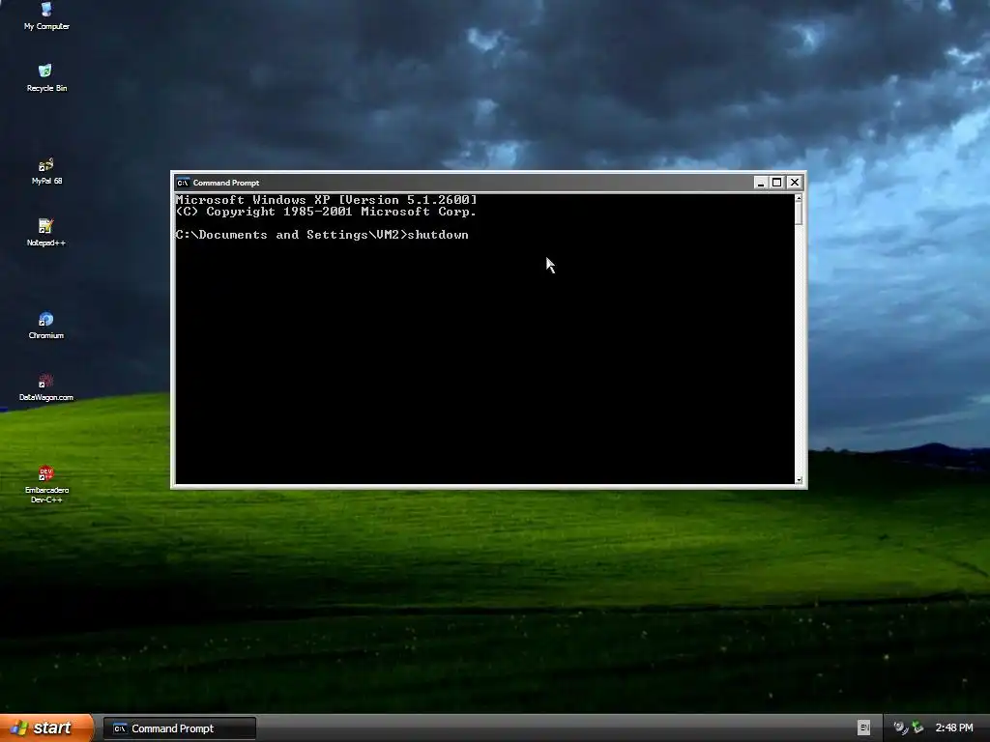Click the first system tray icon
990x742 pixels.
pyautogui.click(x=900, y=728)
